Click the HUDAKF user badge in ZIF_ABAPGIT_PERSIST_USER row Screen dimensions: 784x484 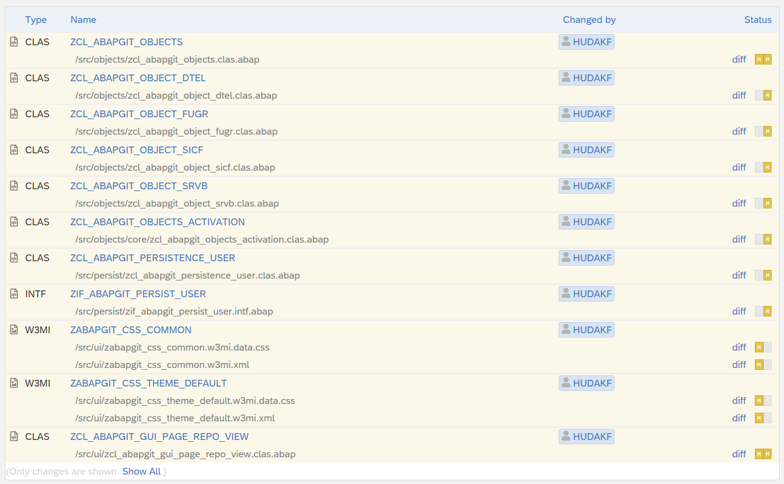pyautogui.click(x=587, y=294)
